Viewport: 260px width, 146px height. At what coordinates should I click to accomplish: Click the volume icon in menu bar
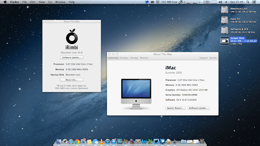tap(220, 2)
